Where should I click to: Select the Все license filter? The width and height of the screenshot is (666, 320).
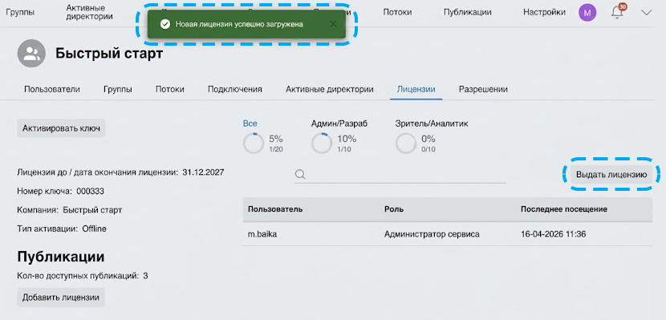tap(250, 124)
